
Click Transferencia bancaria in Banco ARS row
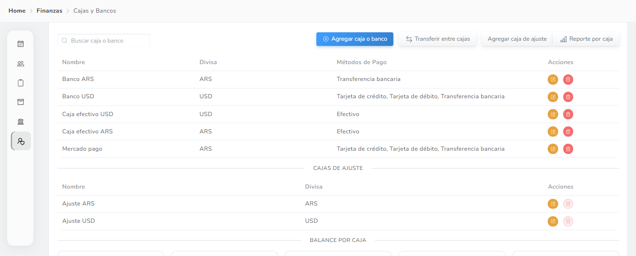(368, 79)
